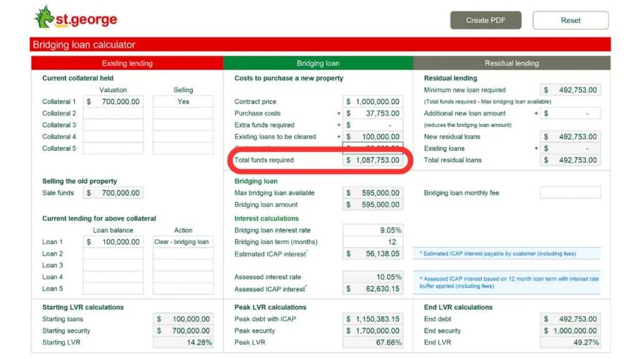Open the Collateral 4 Selling dropdown
The image size is (639, 359).
click(x=183, y=136)
